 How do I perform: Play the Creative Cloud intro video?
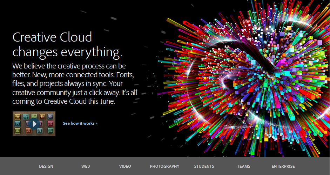click(34, 124)
